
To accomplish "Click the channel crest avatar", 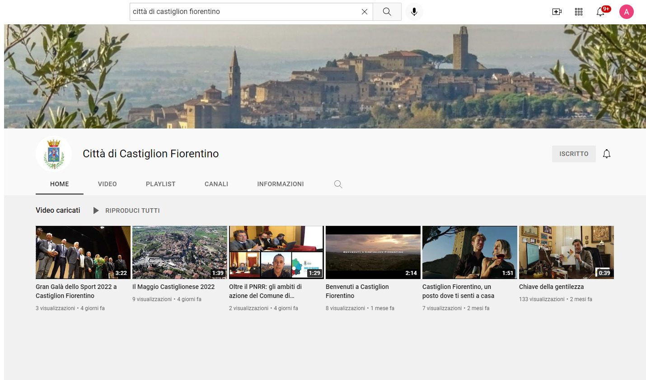I will (54, 154).
